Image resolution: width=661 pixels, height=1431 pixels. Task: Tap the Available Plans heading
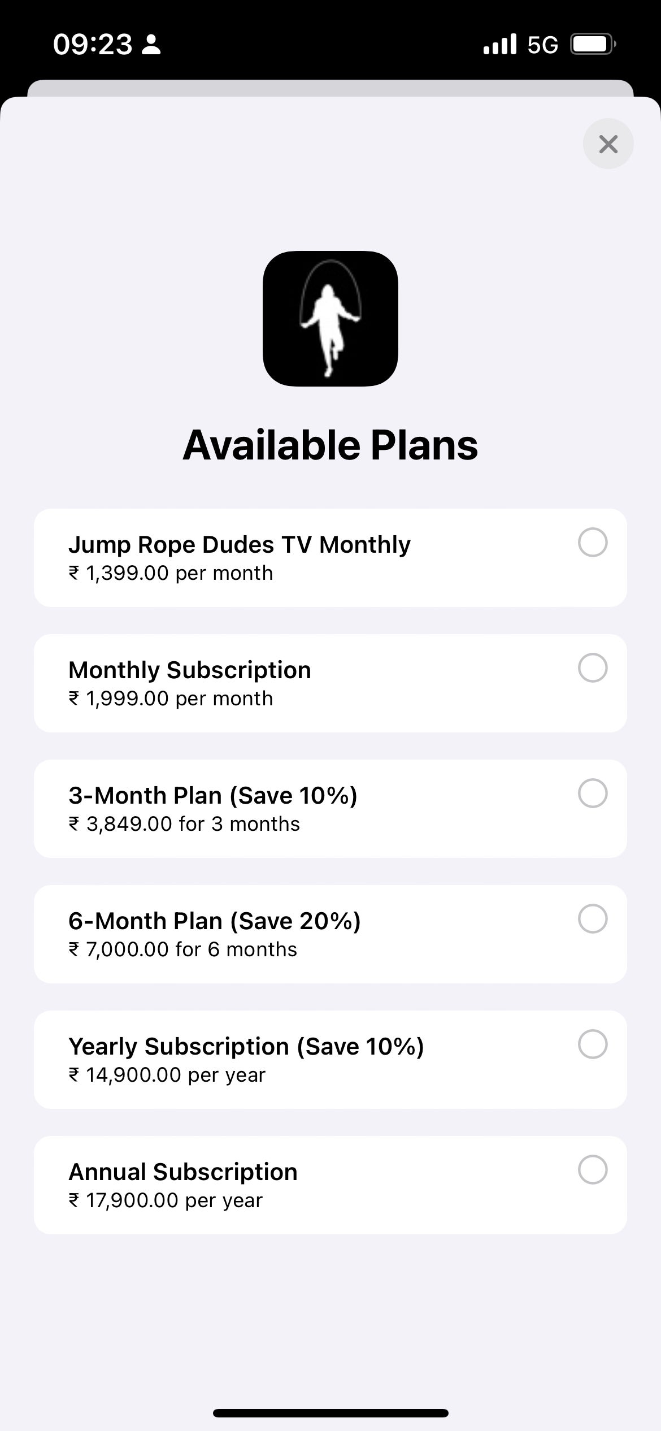[330, 445]
